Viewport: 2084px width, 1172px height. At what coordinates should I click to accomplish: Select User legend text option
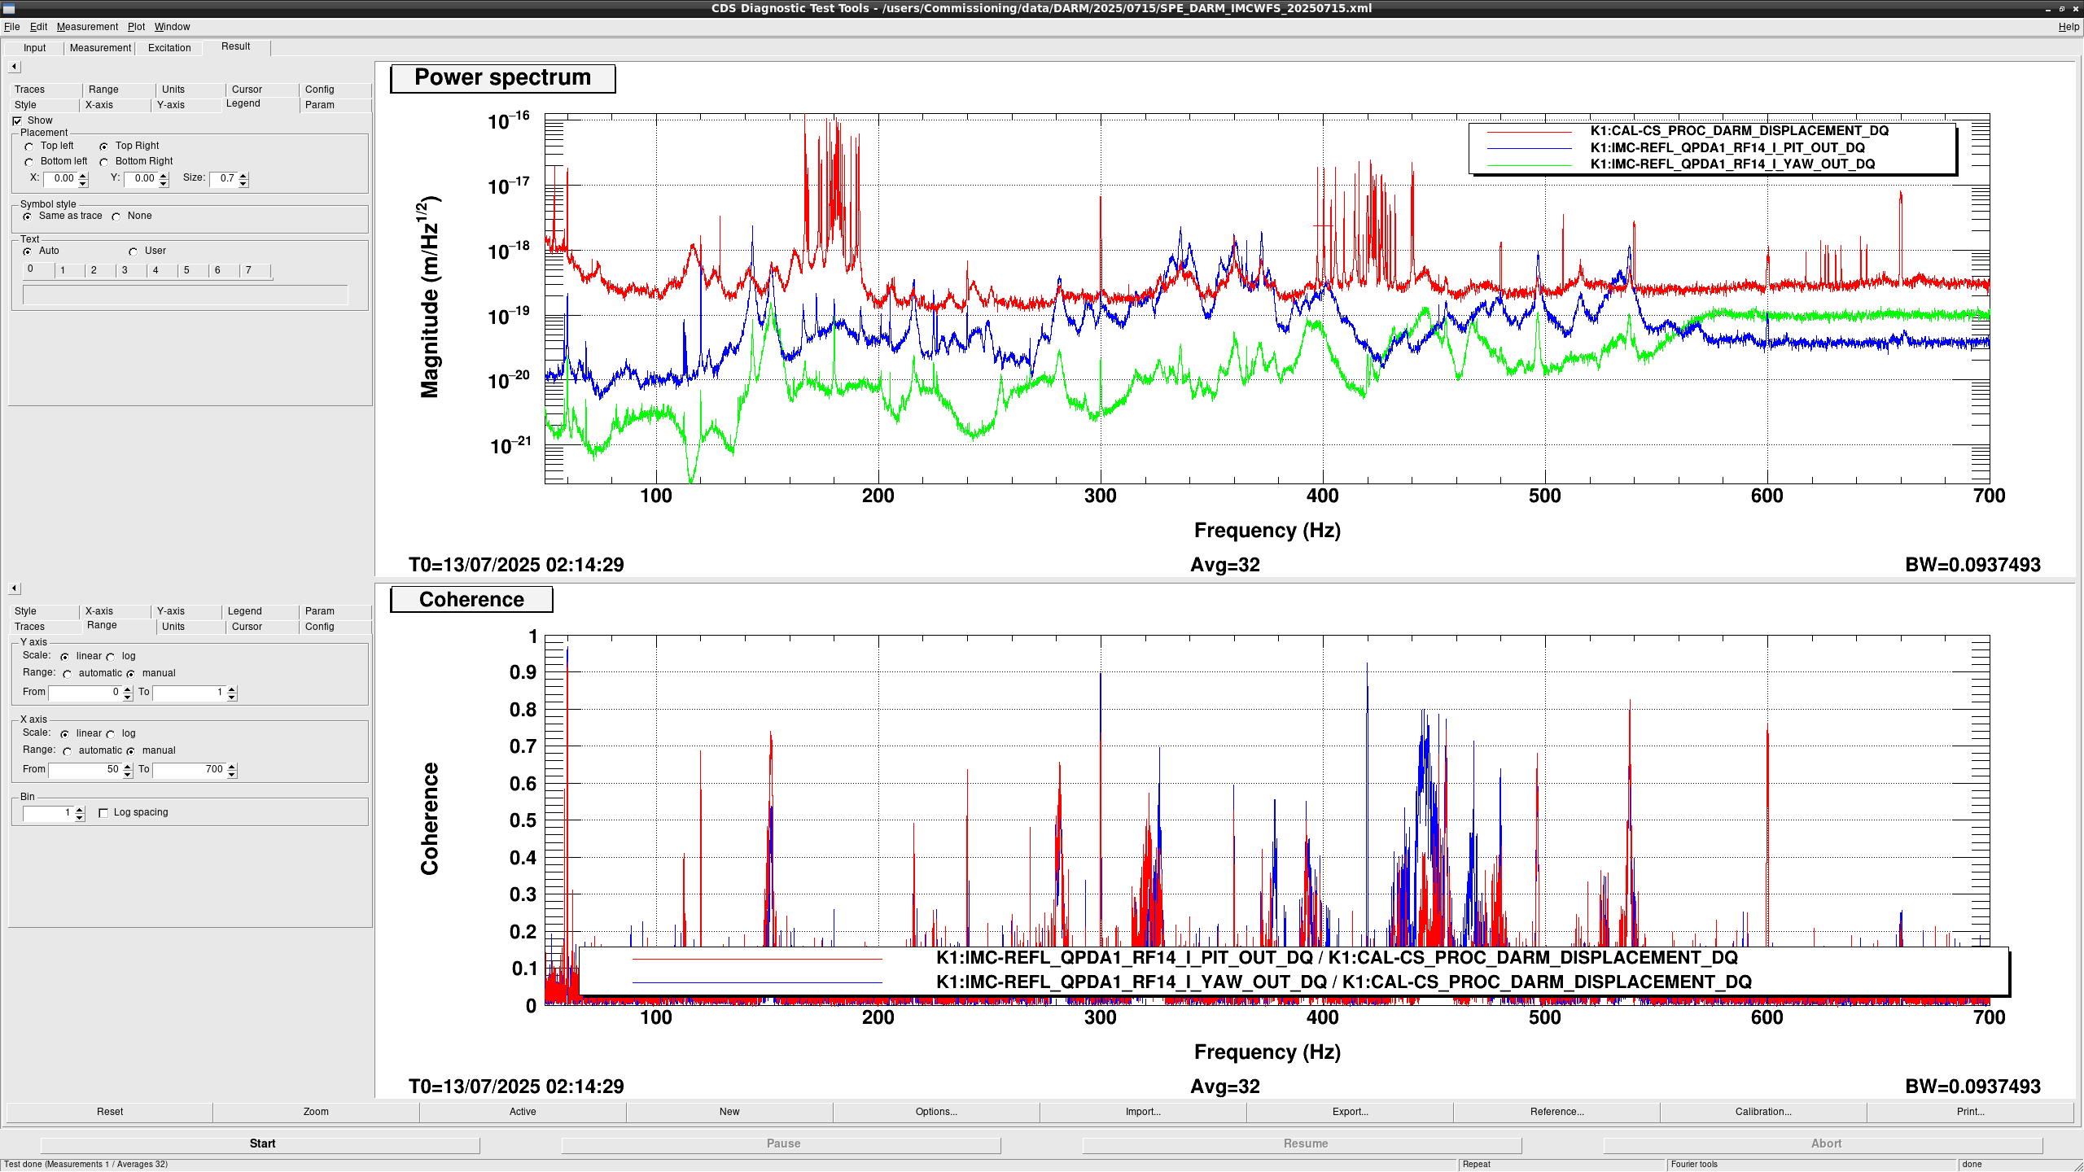point(134,251)
